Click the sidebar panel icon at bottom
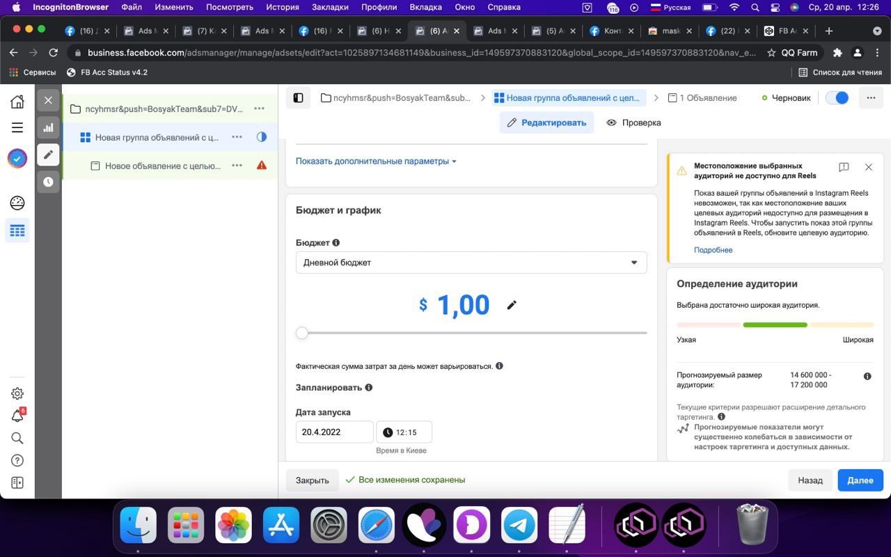The height and width of the screenshot is (557, 891). pos(17,483)
